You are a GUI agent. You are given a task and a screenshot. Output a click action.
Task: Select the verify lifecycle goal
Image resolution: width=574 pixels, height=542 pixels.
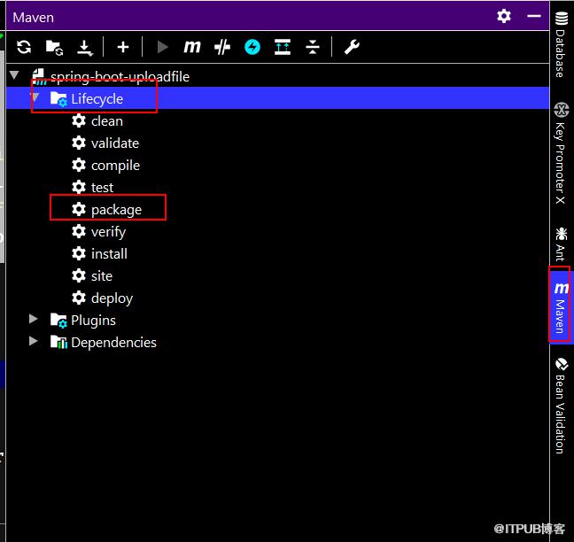pyautogui.click(x=108, y=232)
